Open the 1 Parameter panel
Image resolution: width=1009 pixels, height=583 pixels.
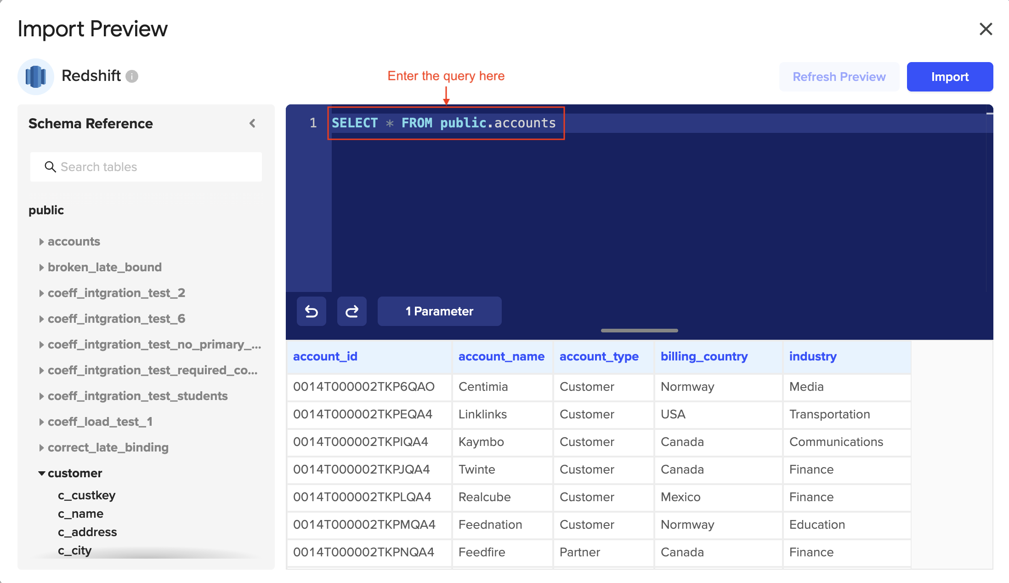click(x=439, y=311)
